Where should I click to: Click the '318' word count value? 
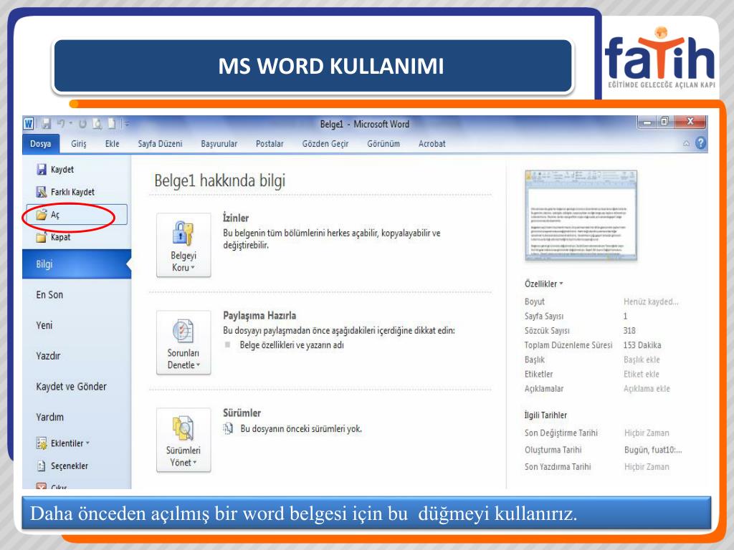(629, 331)
